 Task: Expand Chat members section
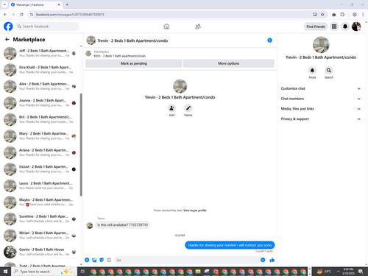click(321, 99)
